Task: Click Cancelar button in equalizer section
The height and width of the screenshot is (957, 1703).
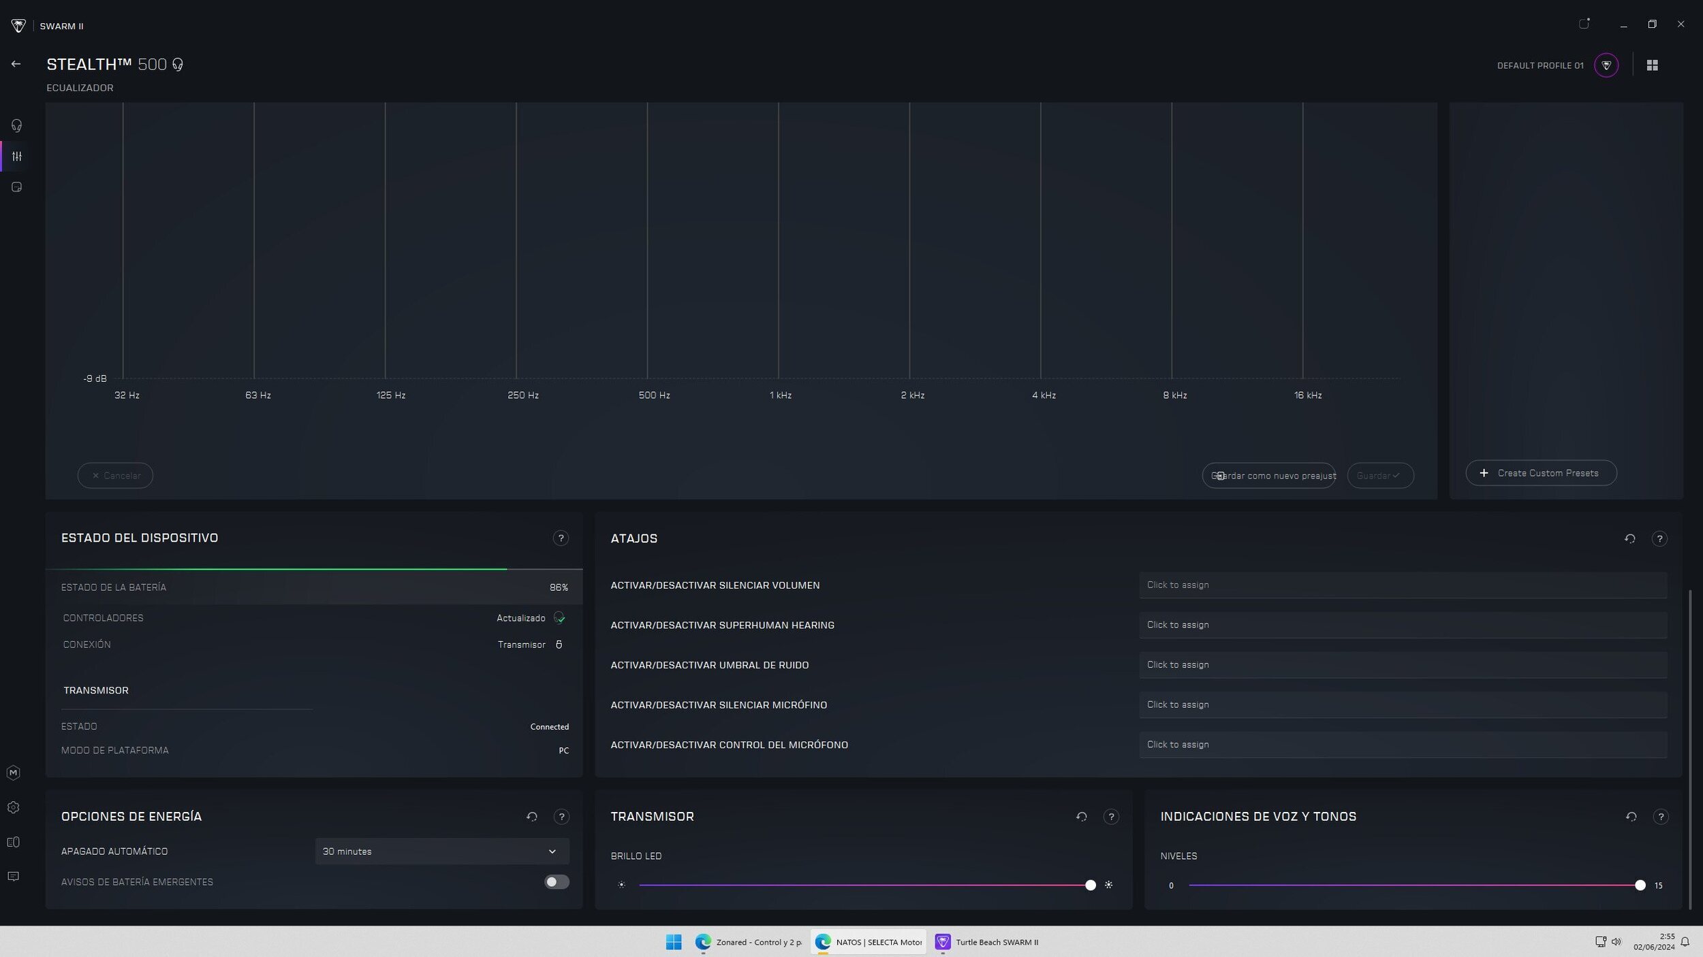Action: pos(114,474)
